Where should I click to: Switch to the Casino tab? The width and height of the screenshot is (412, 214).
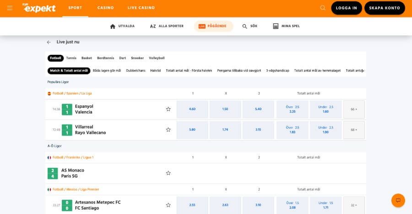pos(105,8)
